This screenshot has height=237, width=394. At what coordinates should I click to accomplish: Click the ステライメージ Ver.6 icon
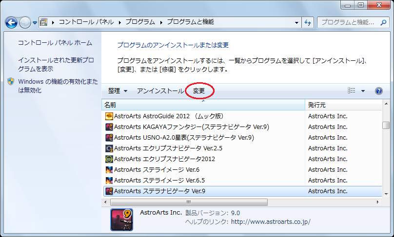click(x=109, y=170)
